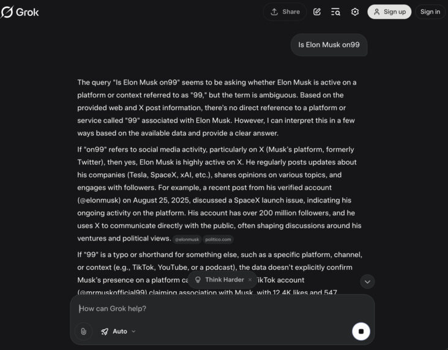Open the settings gear

(355, 12)
